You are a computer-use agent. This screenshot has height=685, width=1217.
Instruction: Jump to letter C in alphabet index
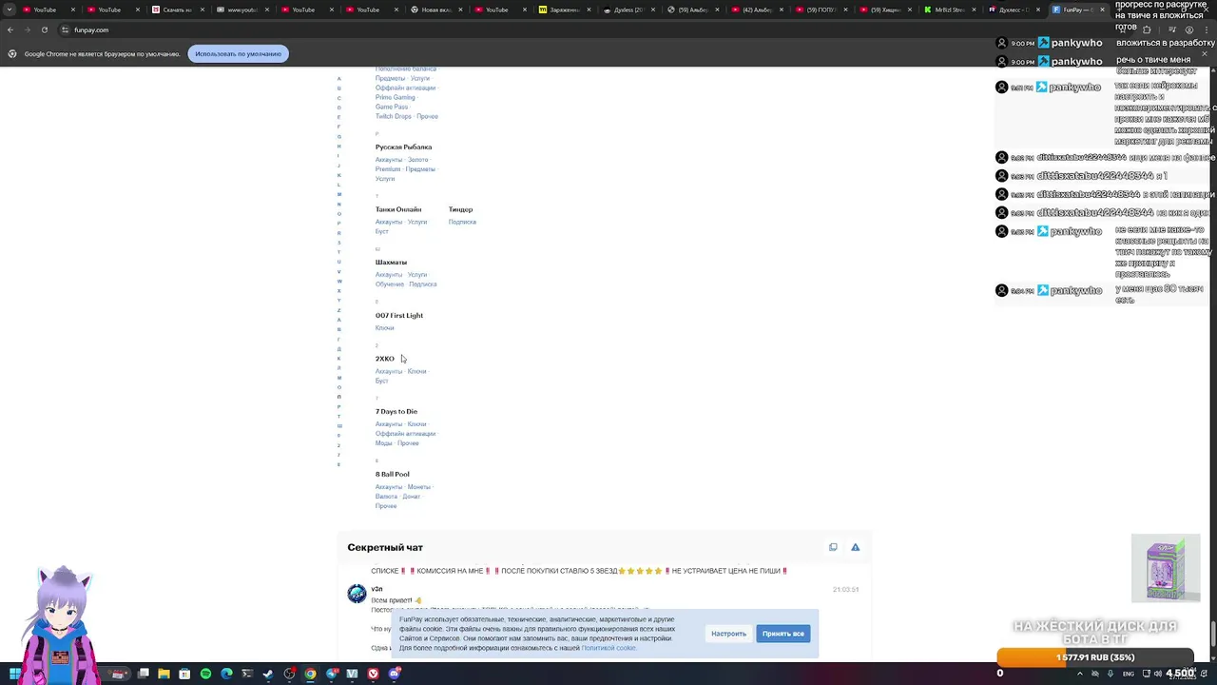pyautogui.click(x=338, y=98)
